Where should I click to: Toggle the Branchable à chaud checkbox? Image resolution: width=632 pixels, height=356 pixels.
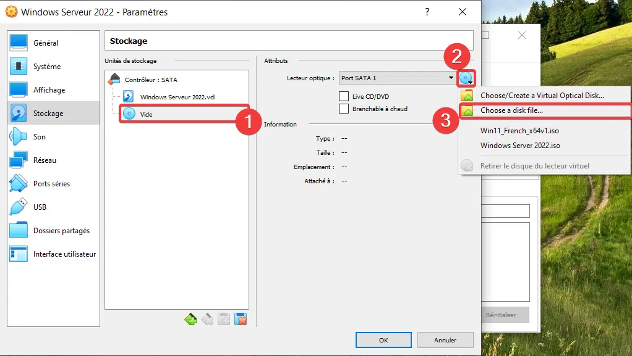tap(344, 109)
